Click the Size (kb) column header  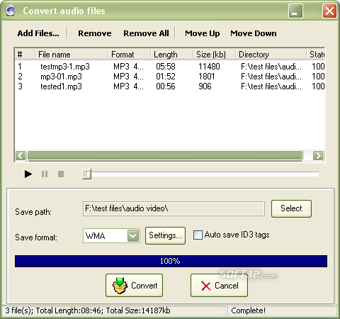click(215, 55)
